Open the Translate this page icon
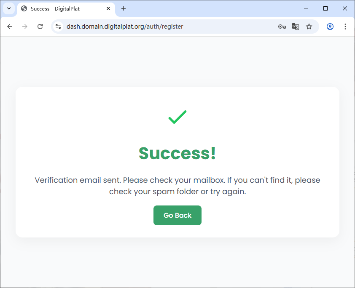Viewport: 355px width, 288px height. (x=296, y=27)
